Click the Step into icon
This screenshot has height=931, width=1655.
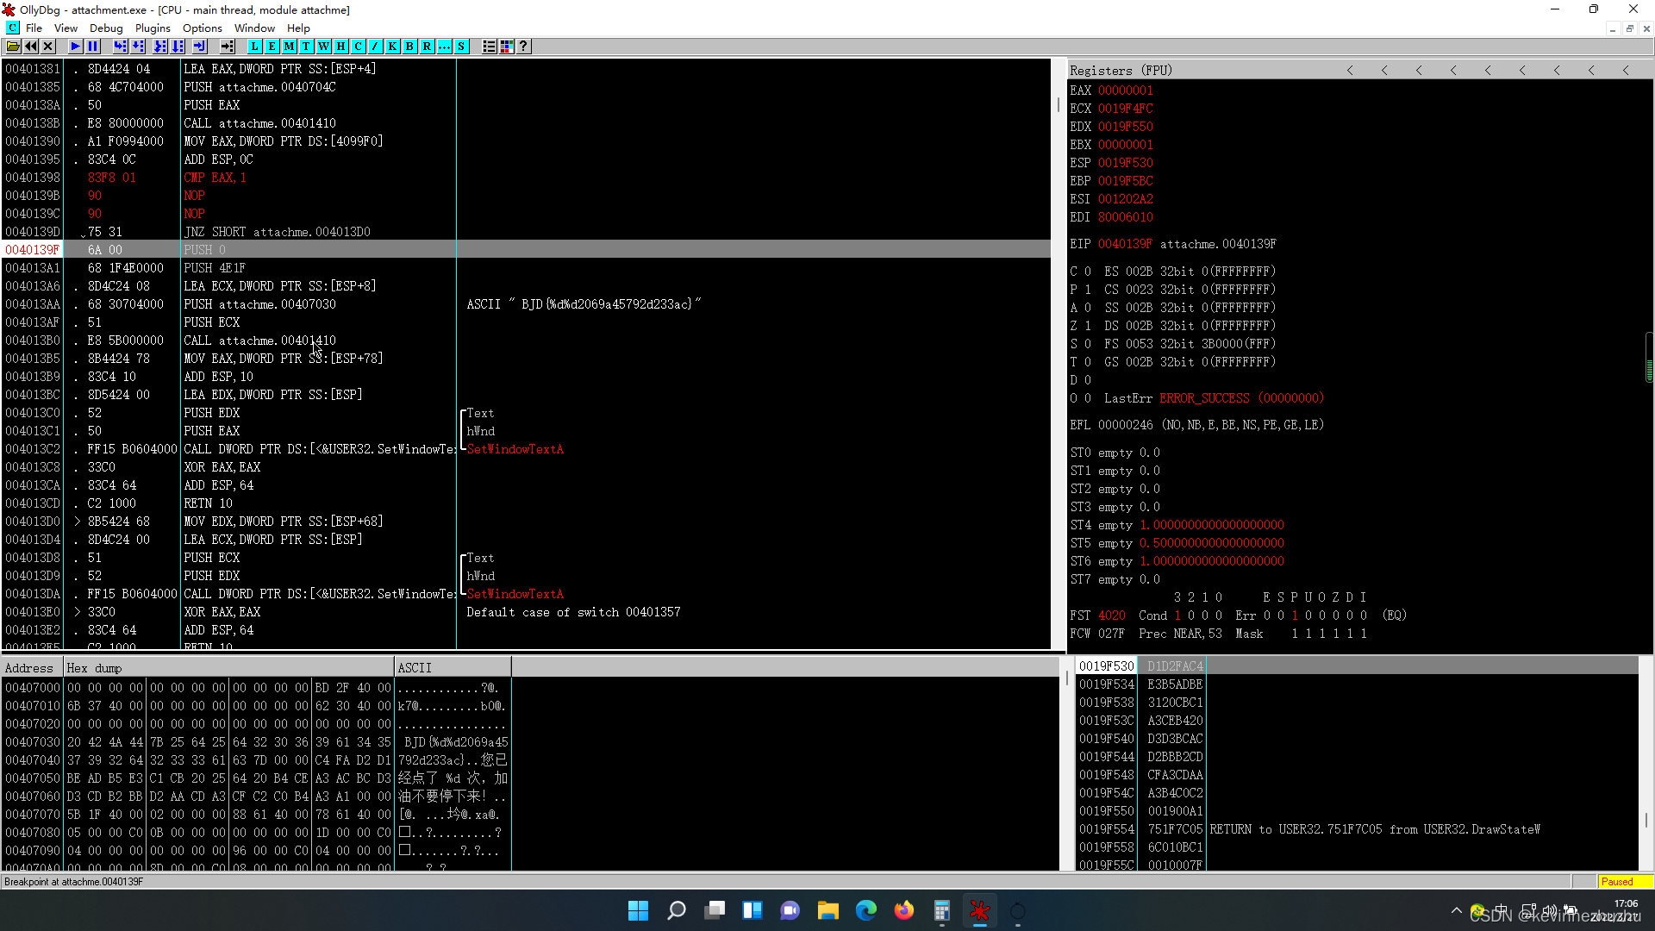pos(120,47)
